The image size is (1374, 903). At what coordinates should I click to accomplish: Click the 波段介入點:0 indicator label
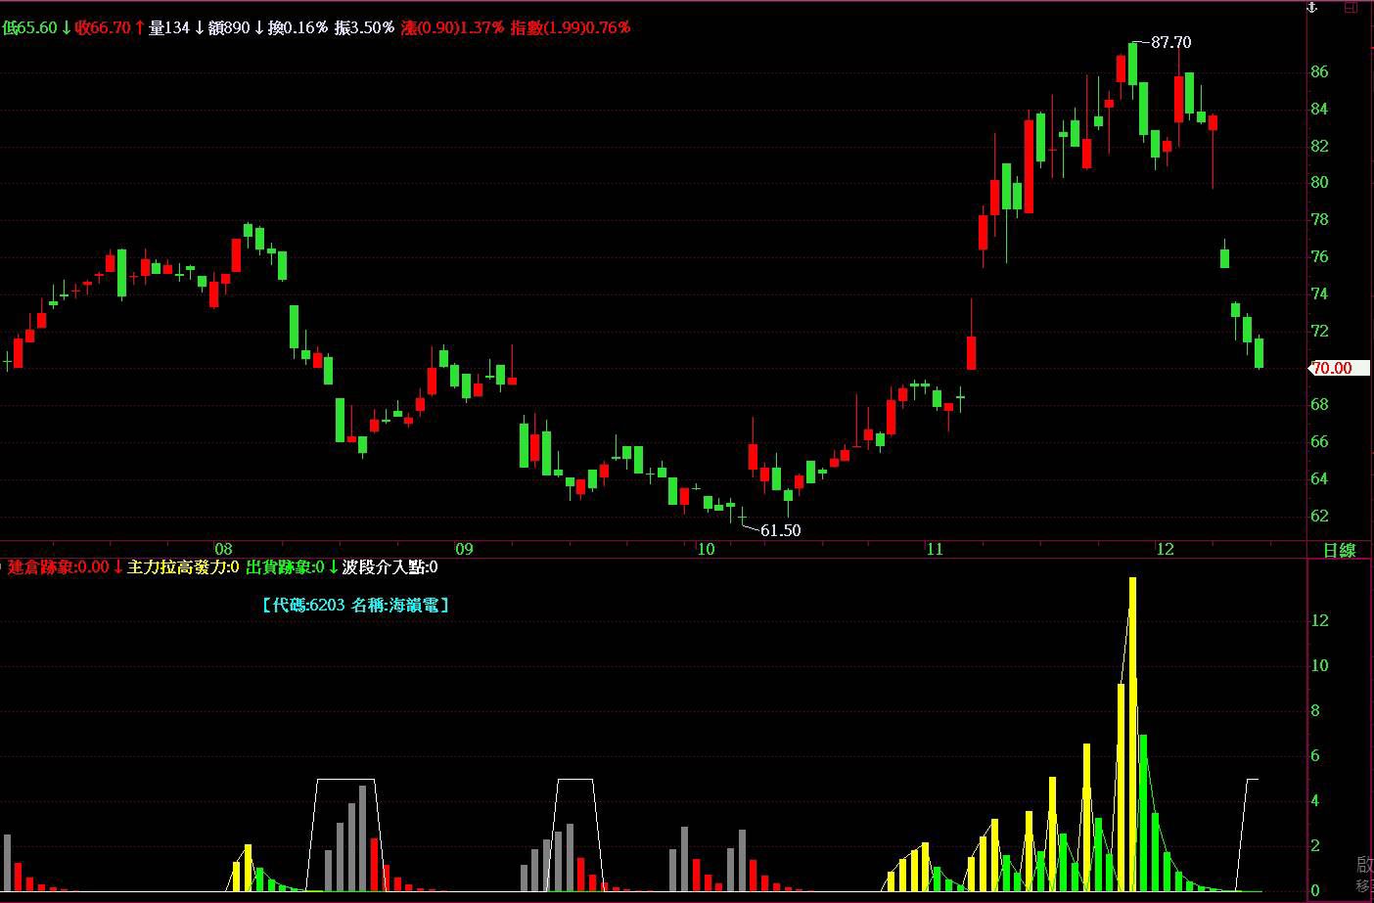pos(389,566)
